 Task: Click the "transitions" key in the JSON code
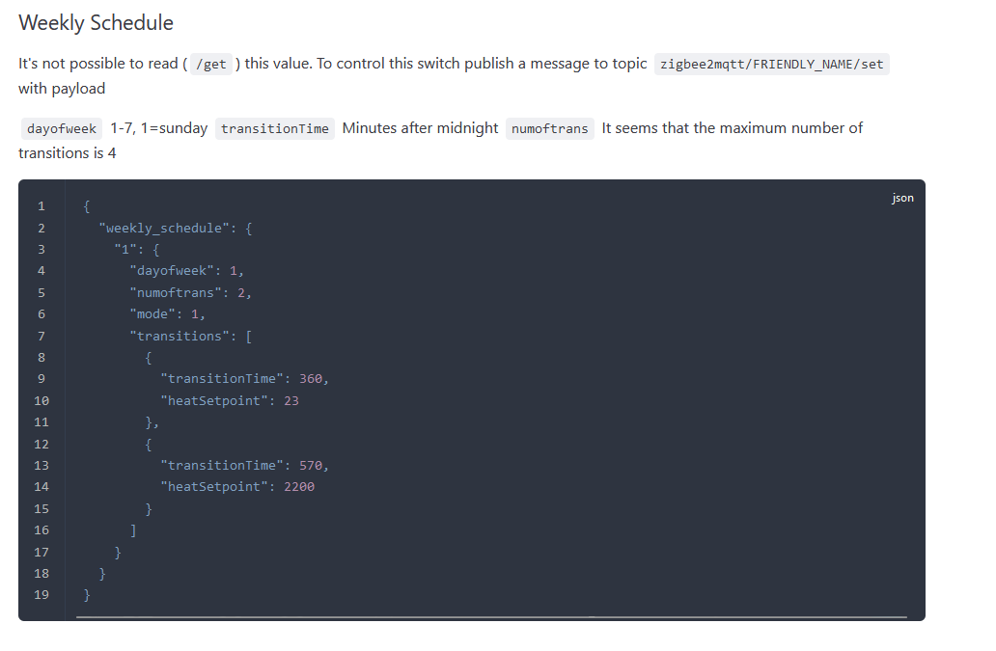pyautogui.click(x=180, y=336)
